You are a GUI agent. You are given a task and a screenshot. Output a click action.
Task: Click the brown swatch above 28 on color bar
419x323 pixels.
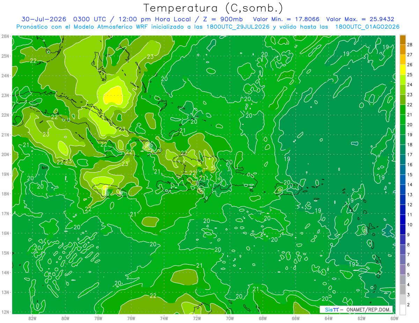click(403, 40)
